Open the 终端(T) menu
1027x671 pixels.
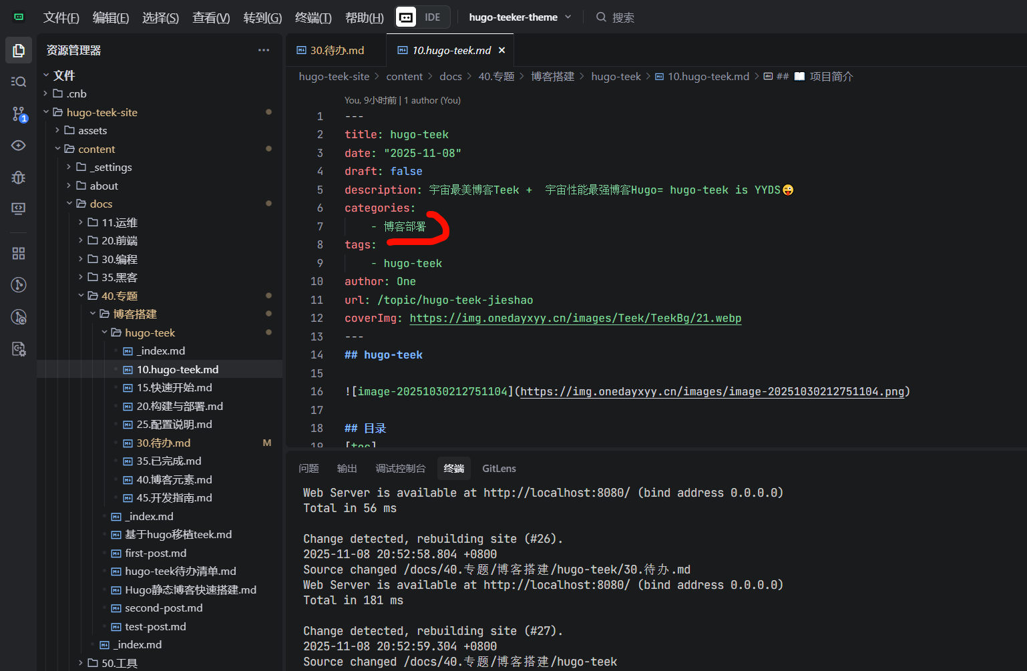point(313,17)
